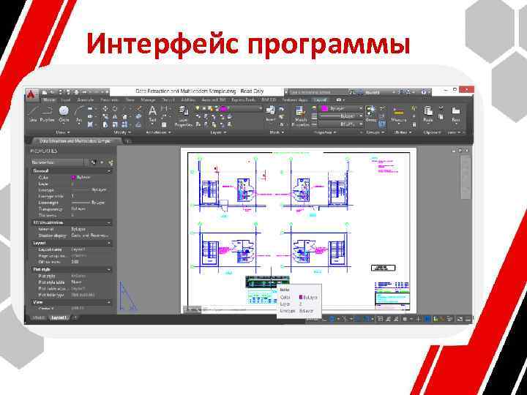Image resolution: width=527 pixels, height=395 pixels.
Task: Collapse the 3D Visualization section
Action: point(109,222)
